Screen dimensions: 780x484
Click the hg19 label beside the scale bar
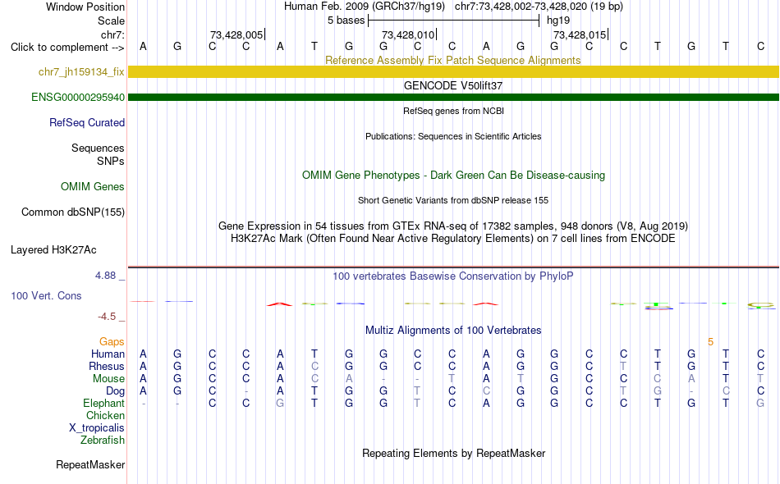[558, 21]
